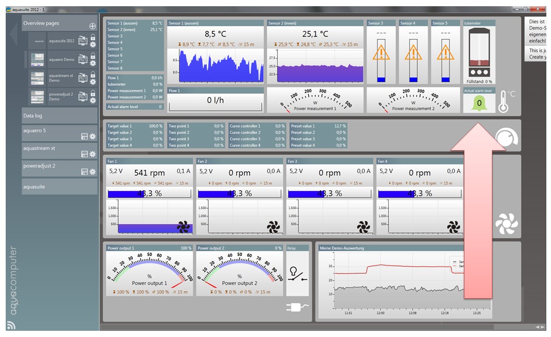Toggle lock on aquaero Demo page
551x337 pixels.
(x=93, y=56)
